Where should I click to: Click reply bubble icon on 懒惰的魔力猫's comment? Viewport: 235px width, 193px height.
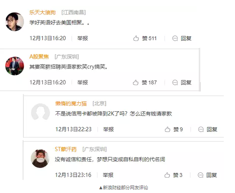coord(201,129)
